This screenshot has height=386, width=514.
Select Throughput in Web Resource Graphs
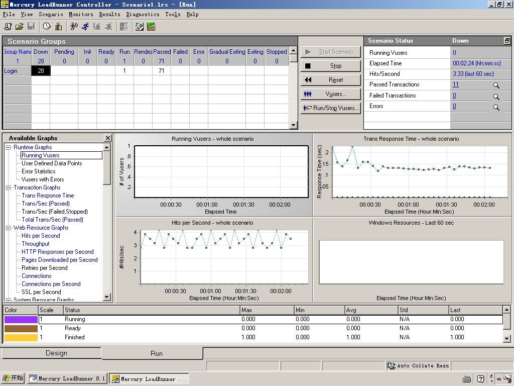click(36, 244)
